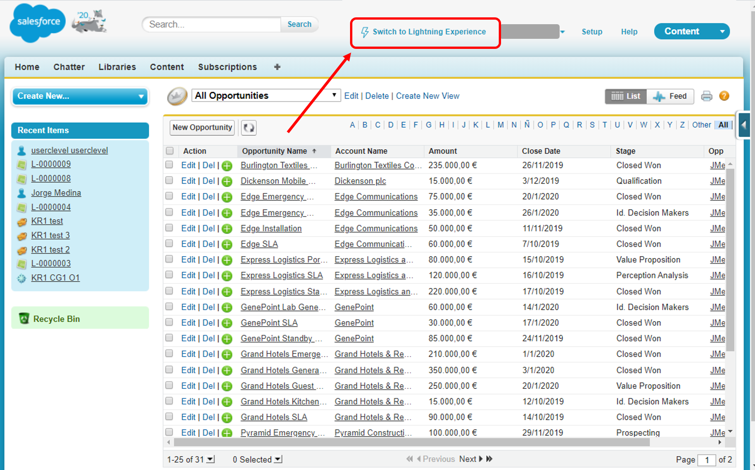755x470 pixels.
Task: Open the 1-25 of 31 records-per-page dropdown
Action: (210, 459)
